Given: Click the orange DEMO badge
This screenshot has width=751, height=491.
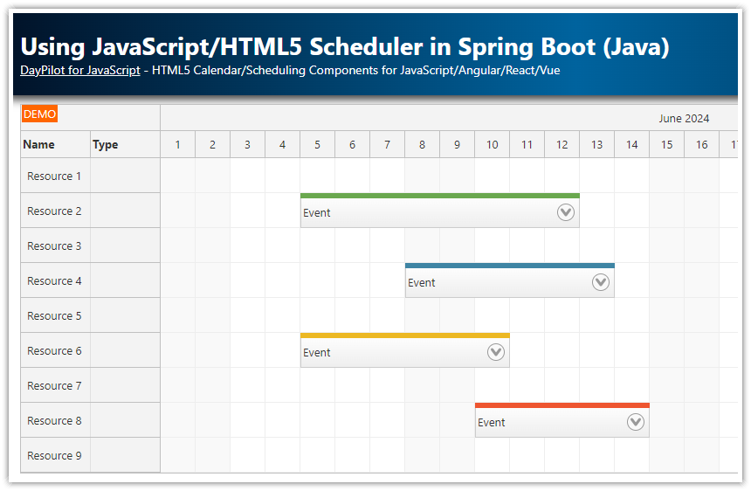Looking at the screenshot, I should point(39,114).
